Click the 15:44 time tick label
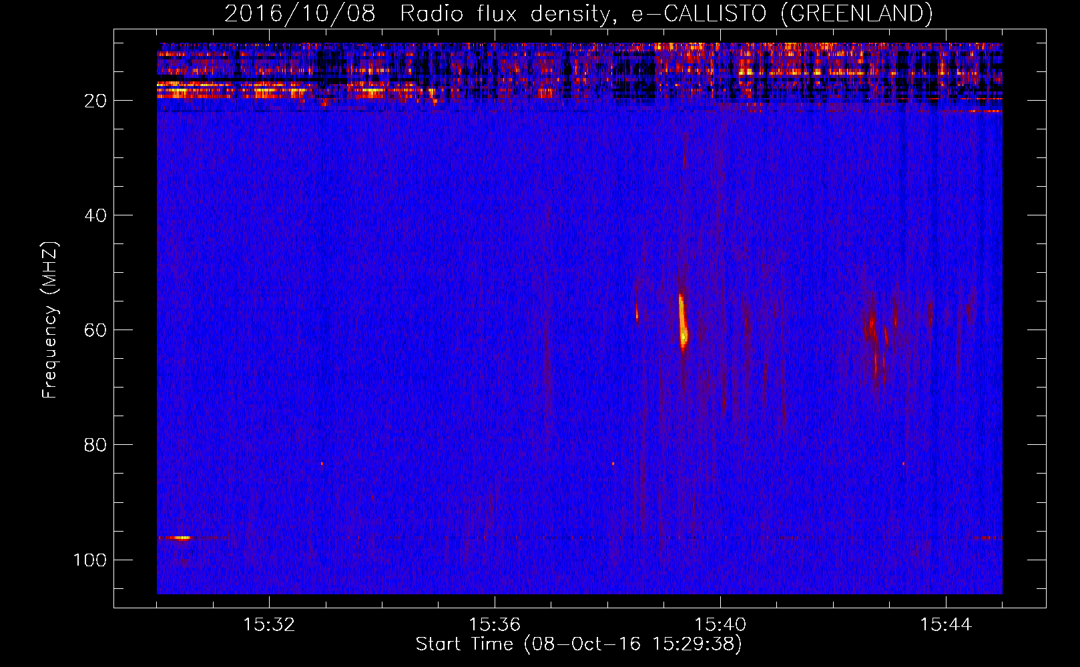Image resolution: width=1080 pixels, height=667 pixels. [946, 625]
